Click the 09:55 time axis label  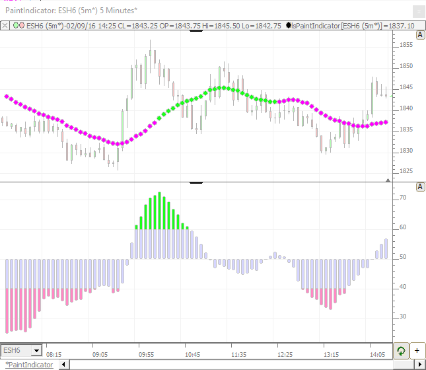pos(146,355)
